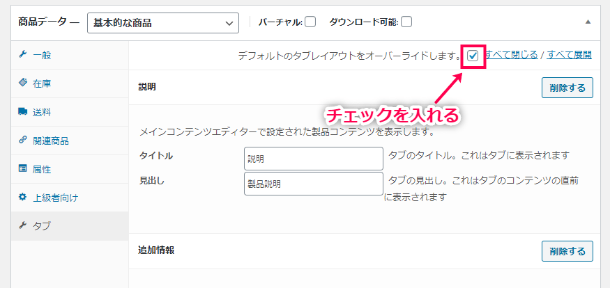Switch to the 関連商品 tab
Screen dimensions: 610x288
(70, 141)
